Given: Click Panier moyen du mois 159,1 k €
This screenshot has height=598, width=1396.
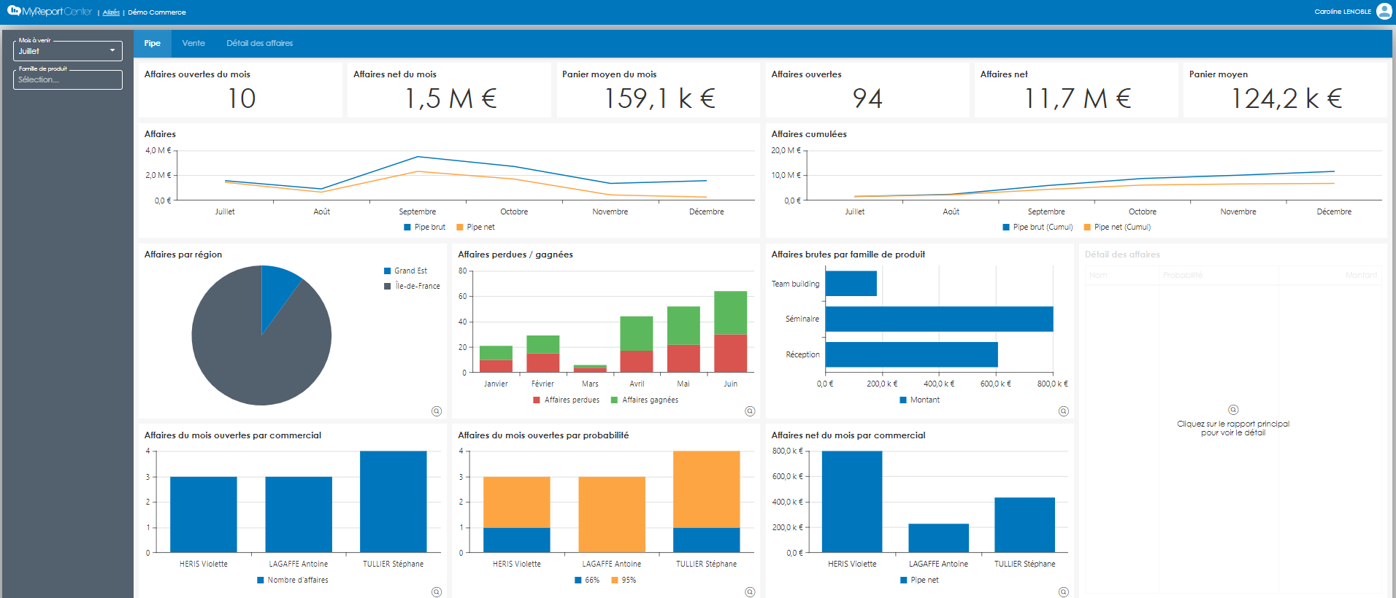Looking at the screenshot, I should 660,98.
